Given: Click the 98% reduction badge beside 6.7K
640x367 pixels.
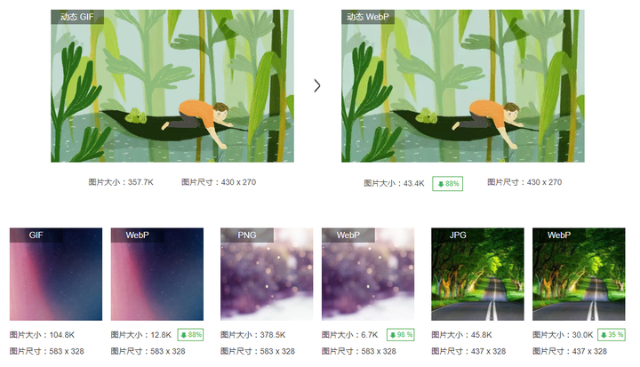Looking at the screenshot, I should click(x=400, y=335).
